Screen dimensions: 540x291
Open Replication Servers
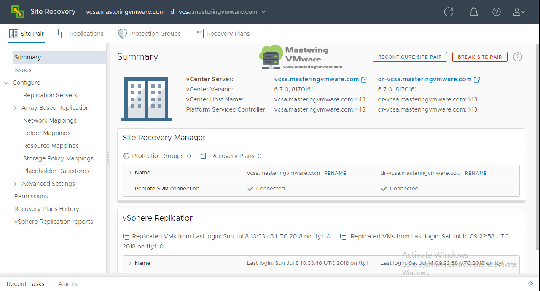click(x=50, y=95)
